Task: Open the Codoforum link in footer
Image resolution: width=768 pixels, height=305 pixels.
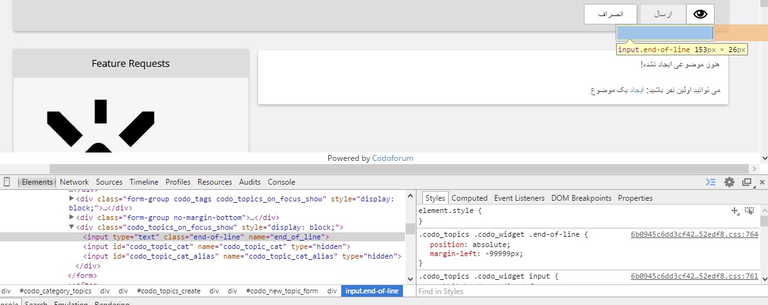Action: [x=392, y=158]
